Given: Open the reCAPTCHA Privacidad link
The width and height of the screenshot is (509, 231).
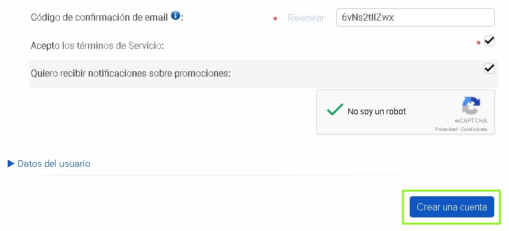Looking at the screenshot, I should (446, 129).
